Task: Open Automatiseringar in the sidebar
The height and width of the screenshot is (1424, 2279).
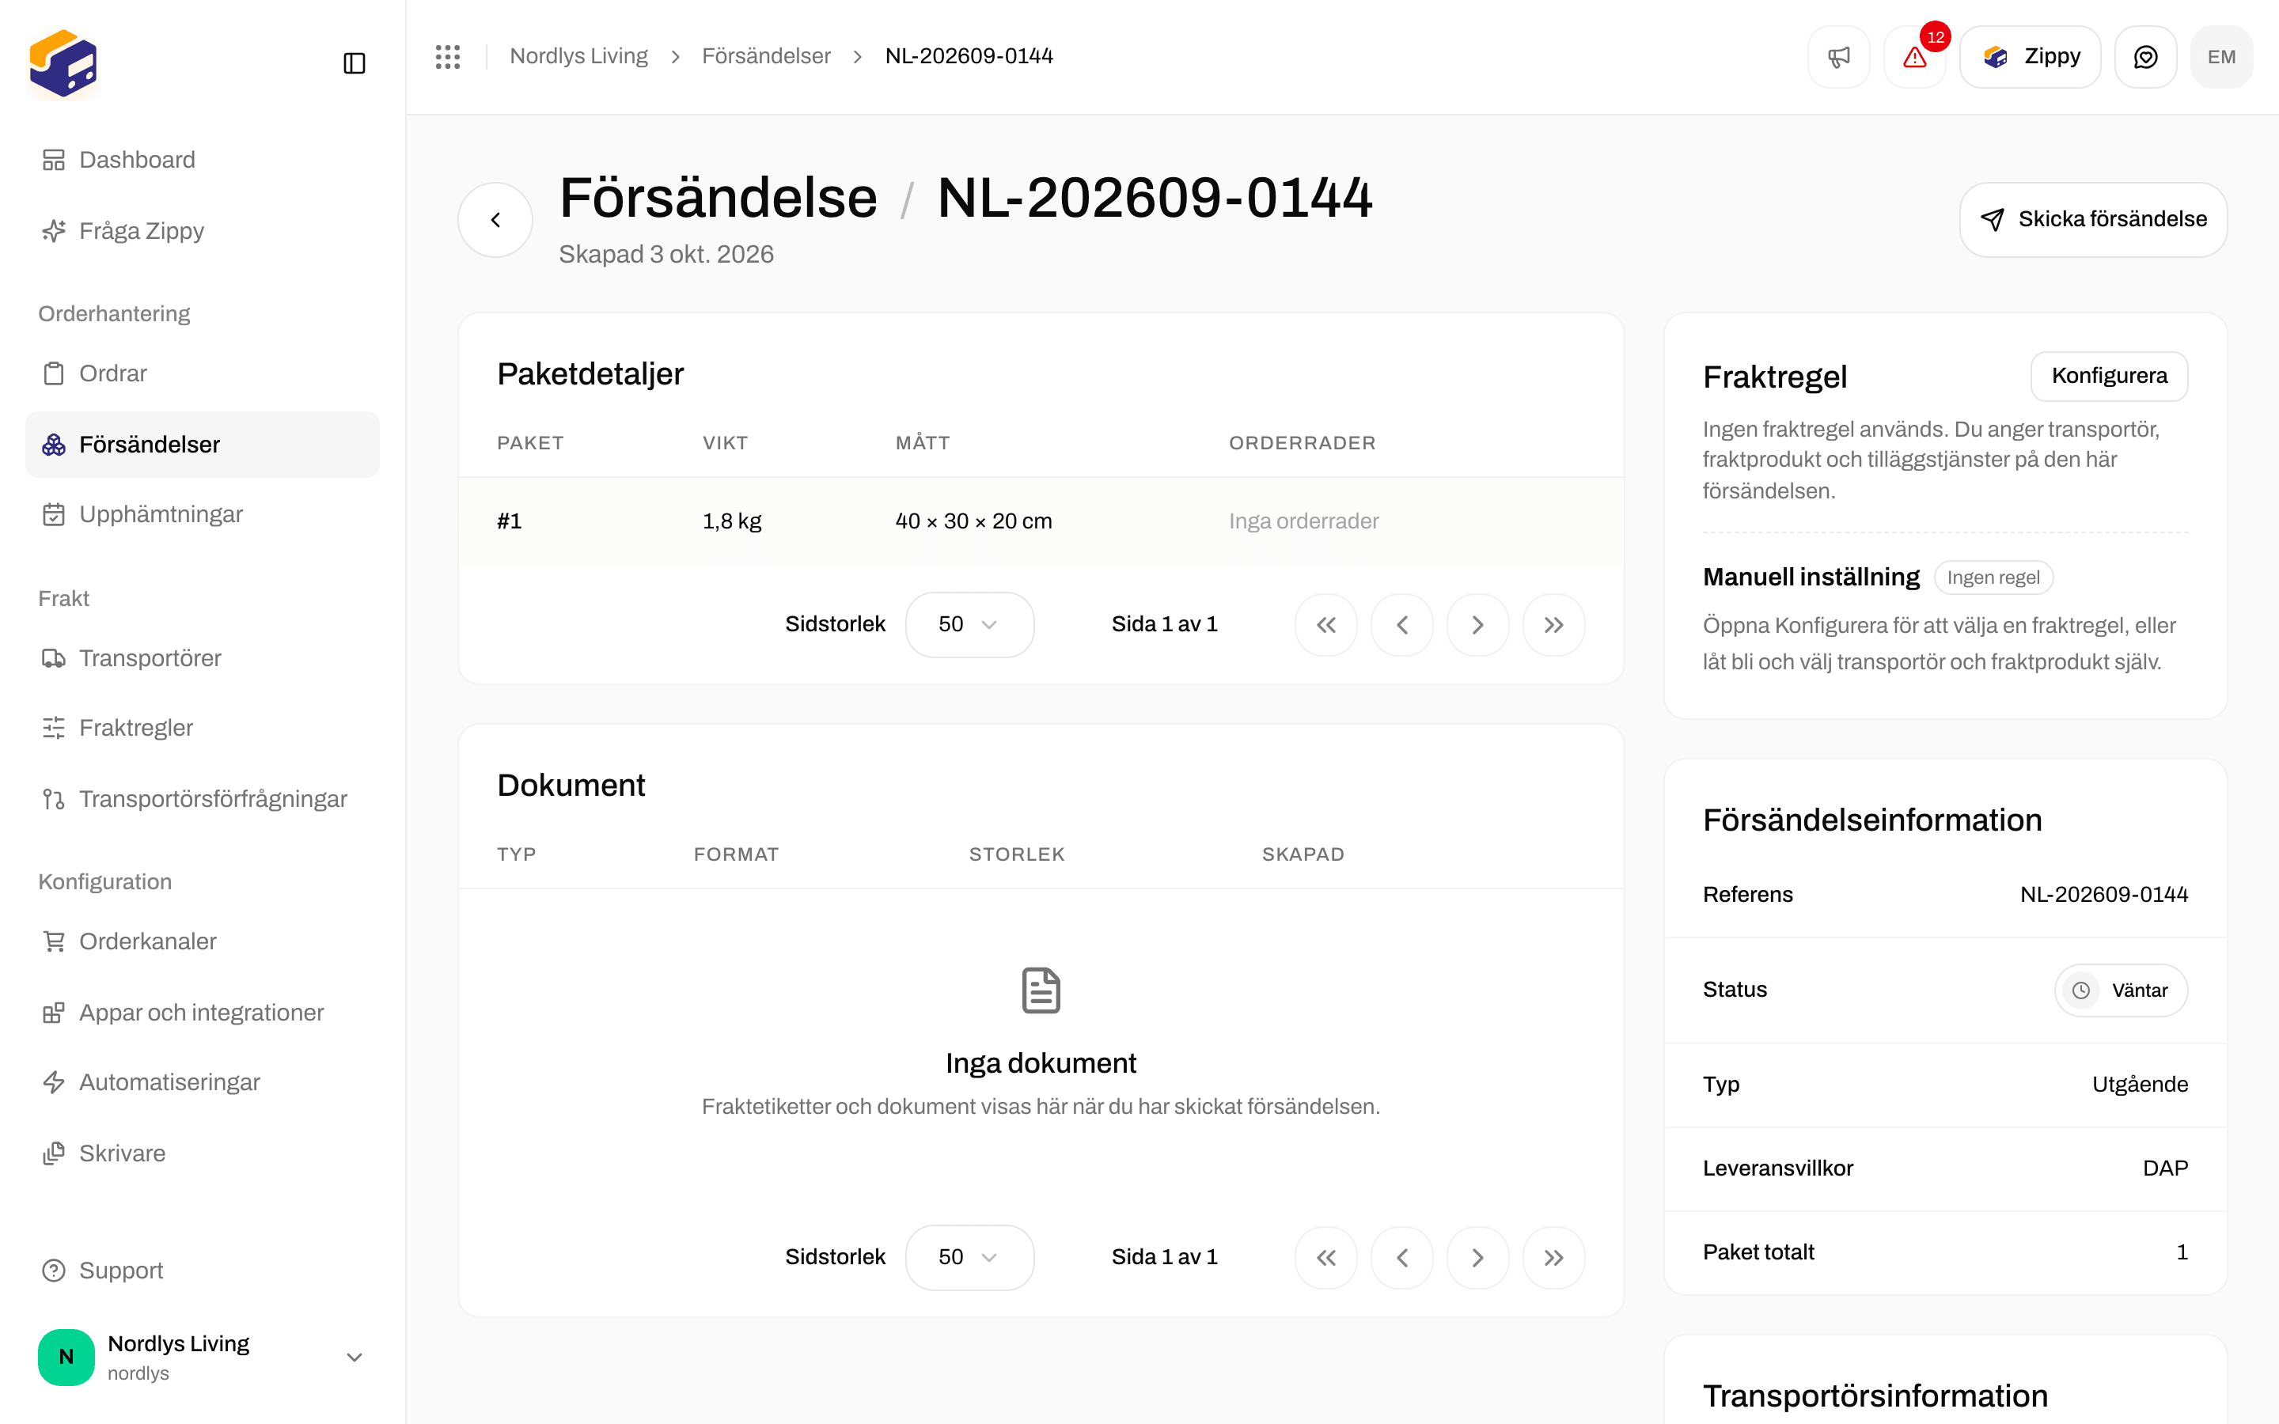Action: click(x=203, y=1082)
